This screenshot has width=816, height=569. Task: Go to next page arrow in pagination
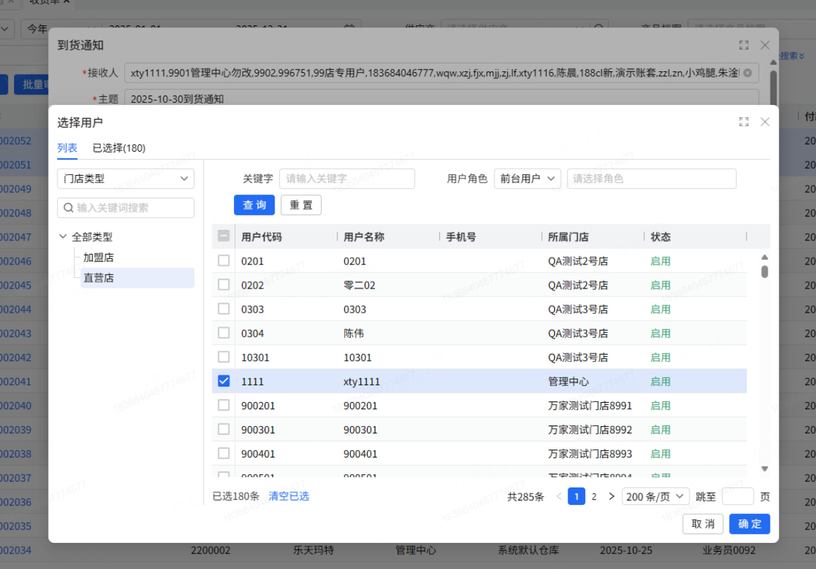click(x=611, y=496)
